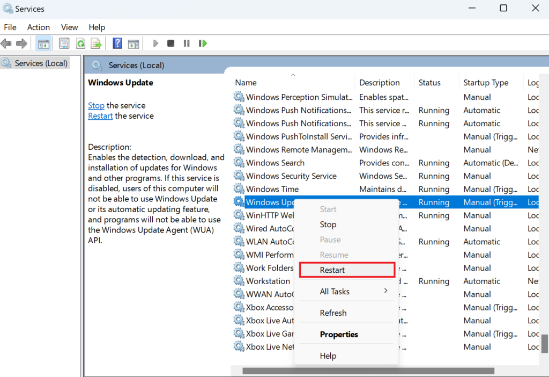Click the Restart the service link

[100, 116]
